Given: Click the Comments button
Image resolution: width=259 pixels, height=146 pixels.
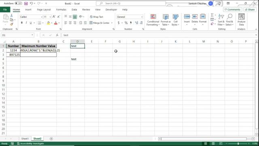Looking at the screenshot, I should click(x=232, y=10).
